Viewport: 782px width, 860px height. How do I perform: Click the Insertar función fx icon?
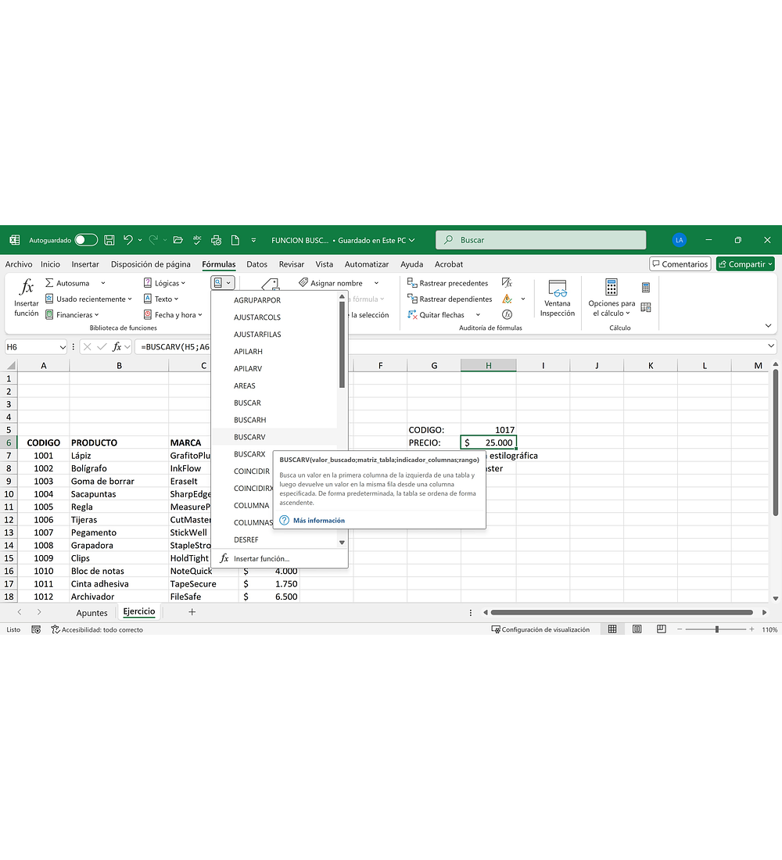tap(26, 297)
